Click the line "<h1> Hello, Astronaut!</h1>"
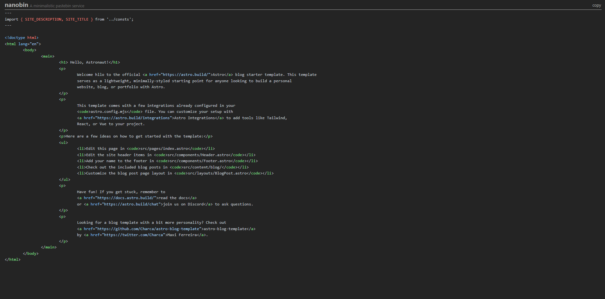Image resolution: width=605 pixels, height=299 pixels. coord(89,62)
